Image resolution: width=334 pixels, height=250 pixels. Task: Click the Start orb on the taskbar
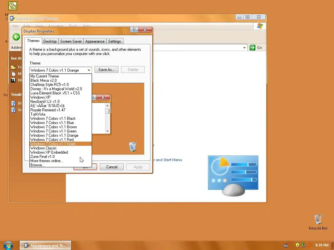(8, 245)
